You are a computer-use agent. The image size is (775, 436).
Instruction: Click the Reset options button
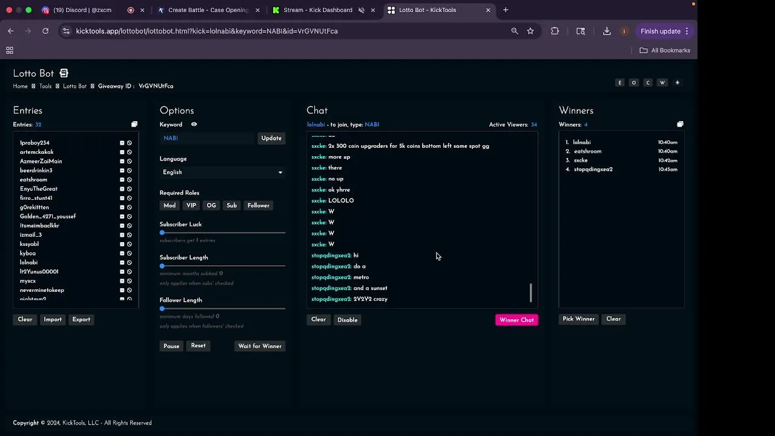(x=198, y=345)
